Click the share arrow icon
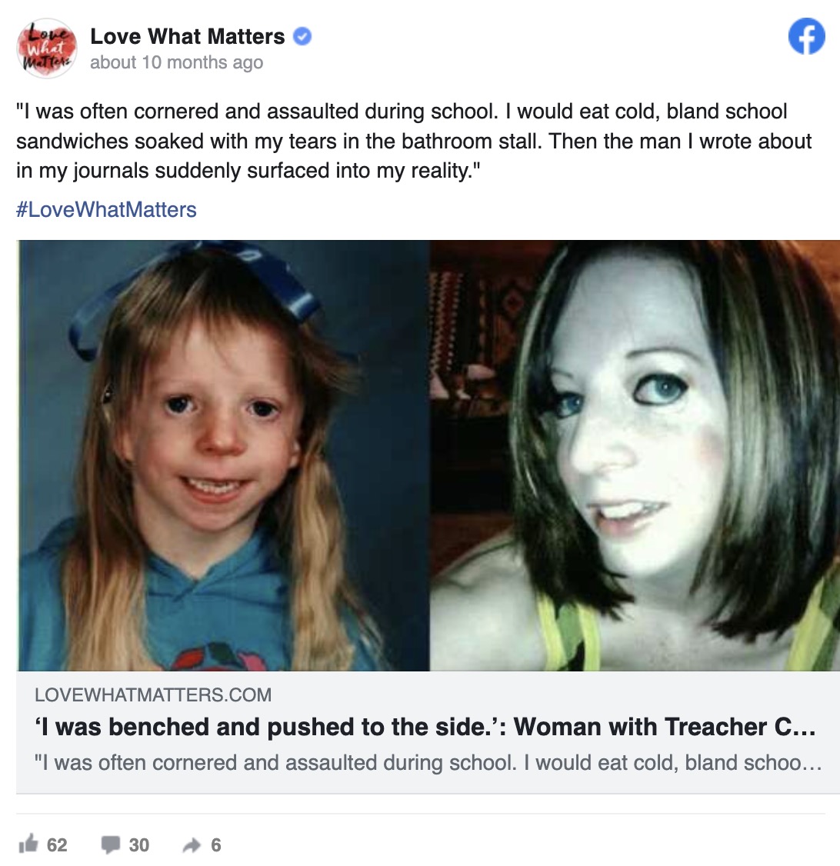Screen dimensions: 840x866 192,845
